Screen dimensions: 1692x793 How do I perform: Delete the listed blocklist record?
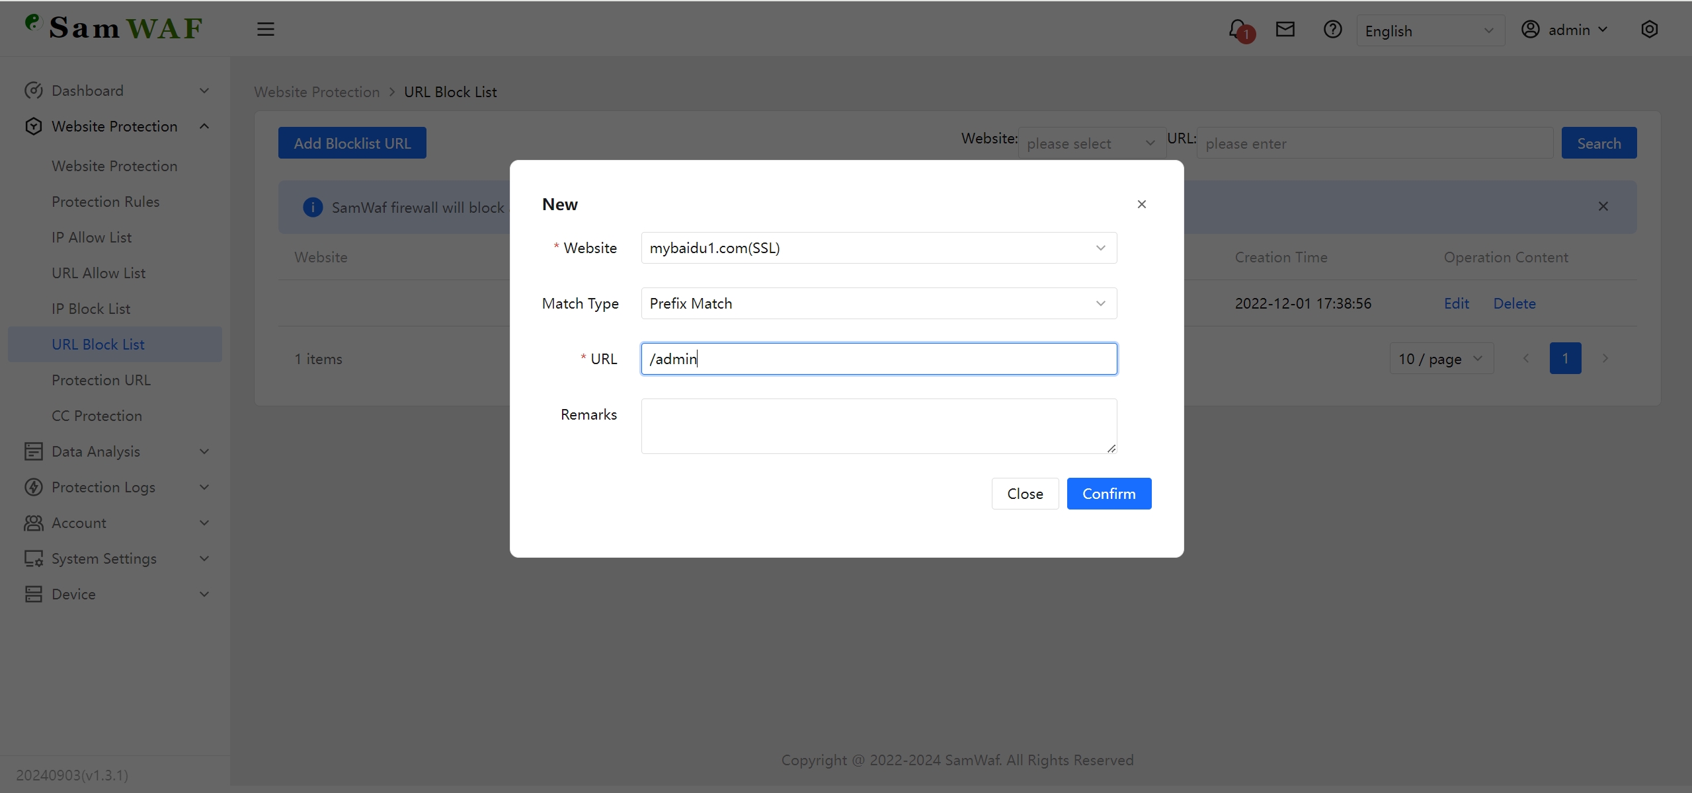1514,303
